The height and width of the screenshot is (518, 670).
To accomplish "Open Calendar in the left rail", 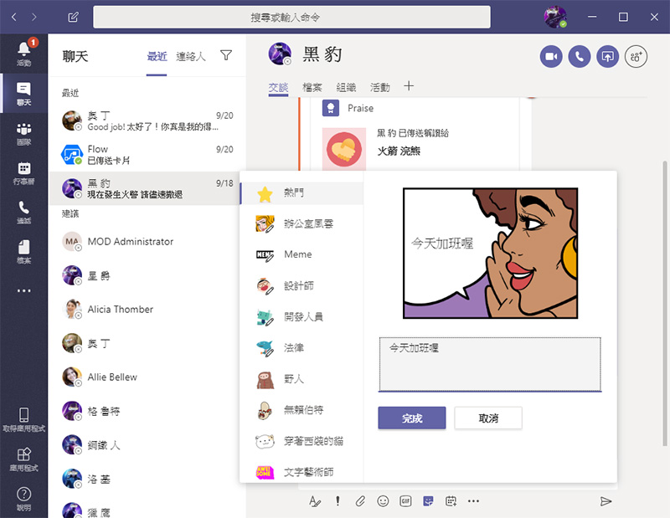I will [24, 172].
